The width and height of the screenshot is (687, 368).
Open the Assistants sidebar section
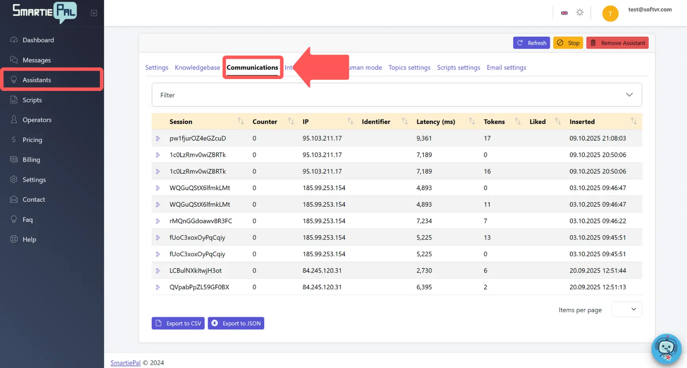pos(38,79)
